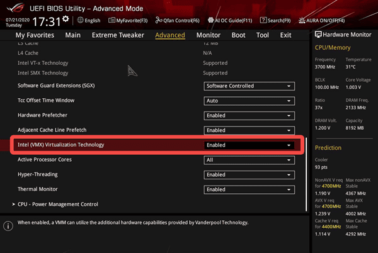
Task: Click the 31°C temperature value
Action: (x=350, y=67)
